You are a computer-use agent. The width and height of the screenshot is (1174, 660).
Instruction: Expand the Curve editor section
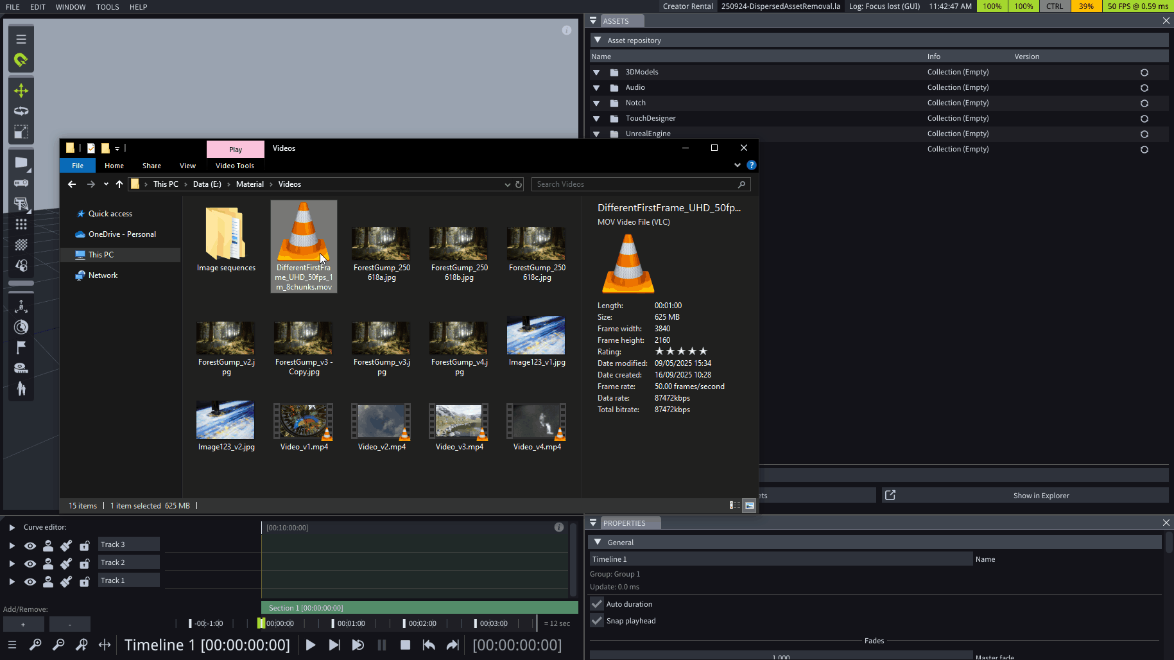coord(12,528)
